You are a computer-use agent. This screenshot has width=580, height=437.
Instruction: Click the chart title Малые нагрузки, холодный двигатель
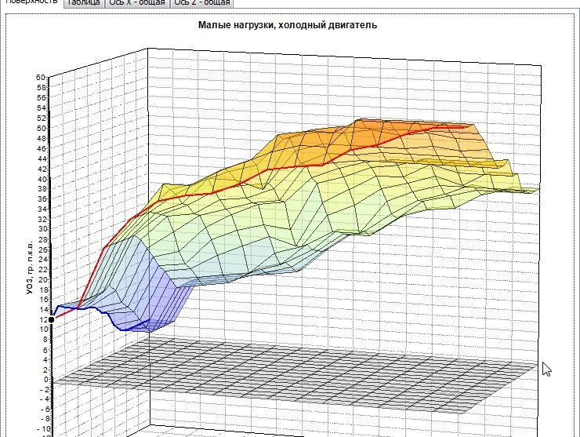click(288, 25)
